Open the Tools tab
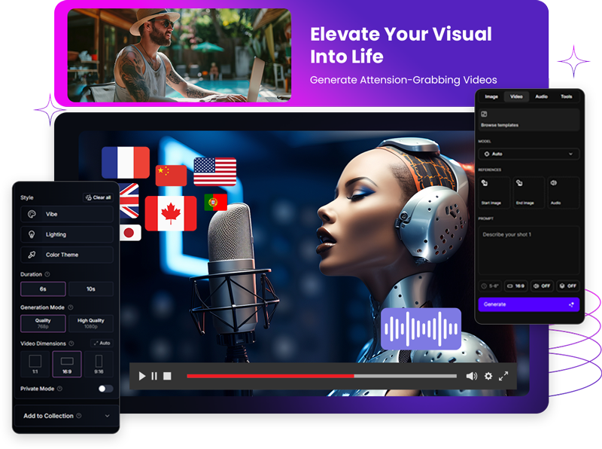This screenshot has height=449, width=602. pos(566,96)
